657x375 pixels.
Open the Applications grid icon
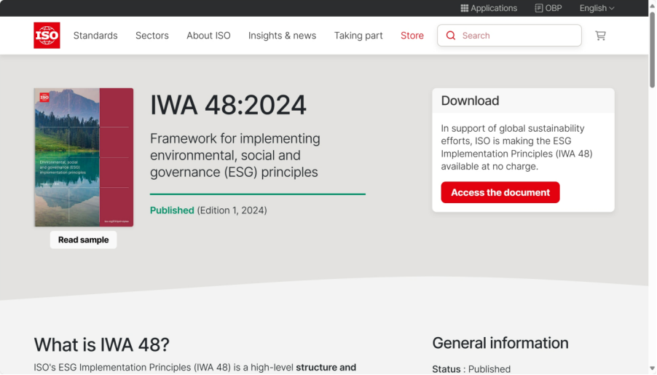(464, 9)
